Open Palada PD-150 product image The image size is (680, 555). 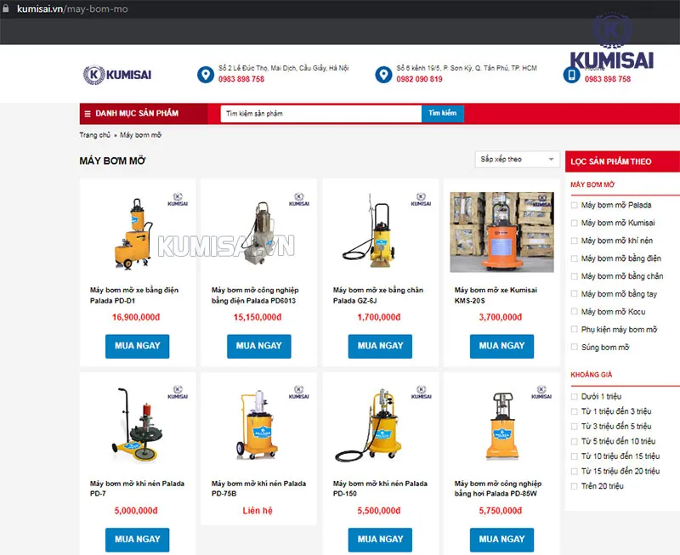pyautogui.click(x=380, y=425)
